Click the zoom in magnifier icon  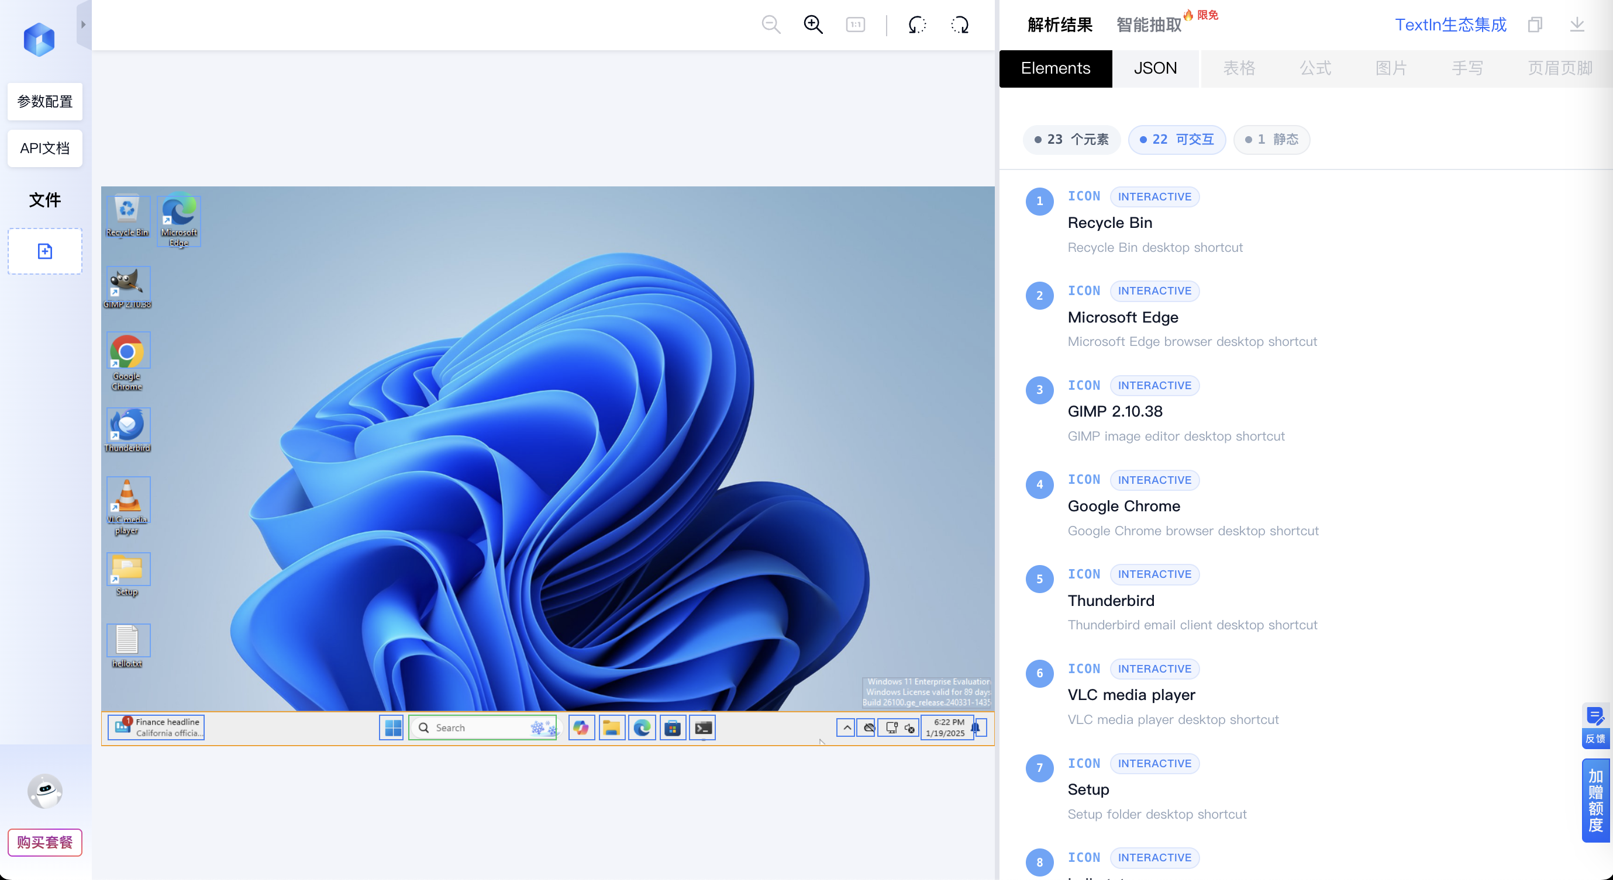814,25
